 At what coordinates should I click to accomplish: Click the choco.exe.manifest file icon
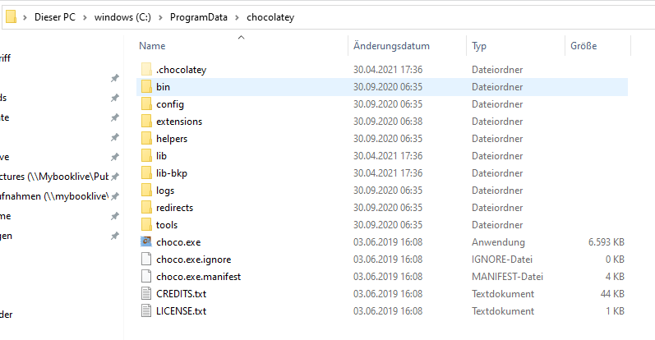coord(146,277)
